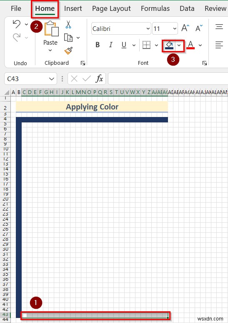This screenshot has height=323, width=228.
Task: Open the font size 11 dropdown
Action: (175, 29)
